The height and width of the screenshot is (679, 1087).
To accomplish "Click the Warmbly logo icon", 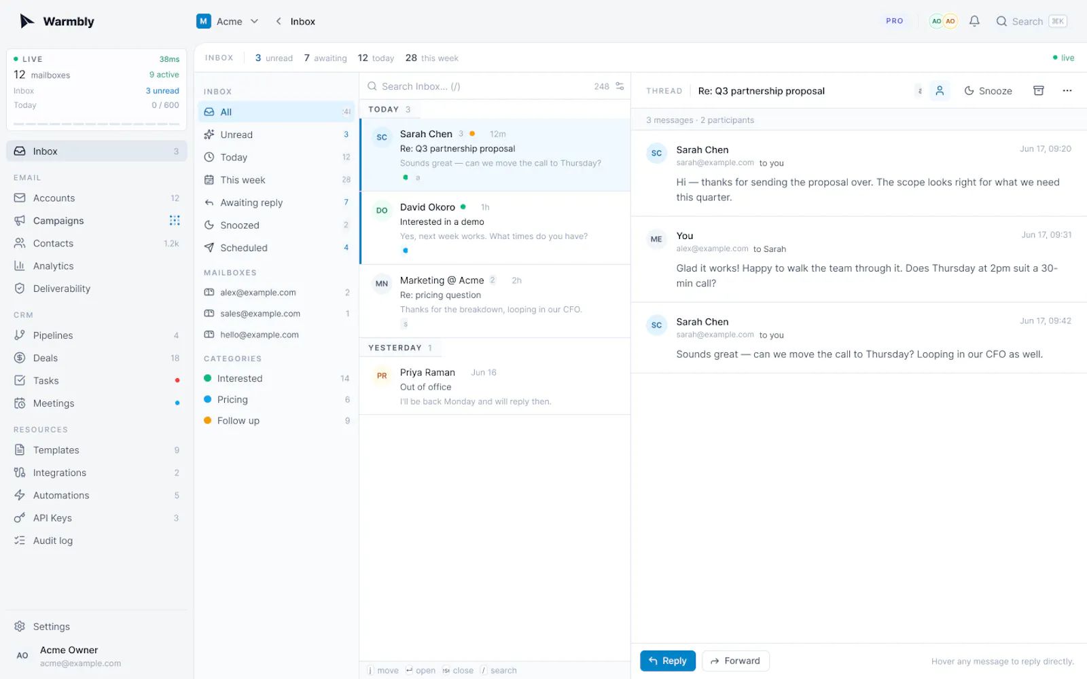I will tap(26, 21).
